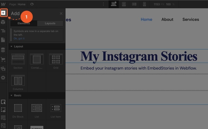Viewport: 208px width, 129px height.
Task: Click the About nav link
Action: click(167, 20)
